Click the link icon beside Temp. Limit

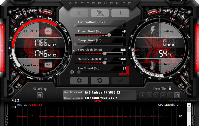pos(74,40)
